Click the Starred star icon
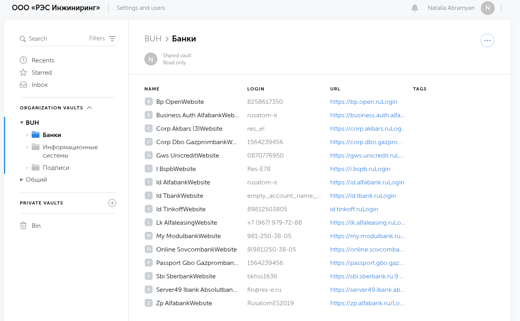This screenshot has width=520, height=321. (x=23, y=73)
